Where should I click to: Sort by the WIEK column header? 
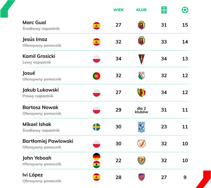[118, 10]
